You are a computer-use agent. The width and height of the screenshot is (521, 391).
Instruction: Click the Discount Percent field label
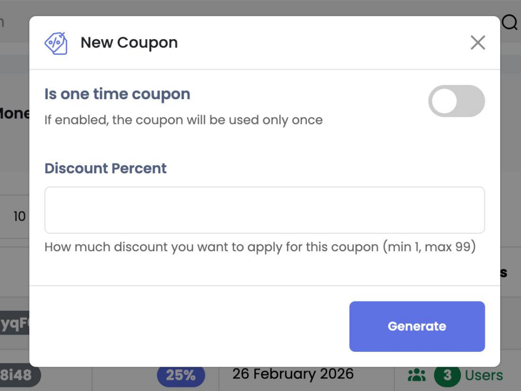point(106,168)
